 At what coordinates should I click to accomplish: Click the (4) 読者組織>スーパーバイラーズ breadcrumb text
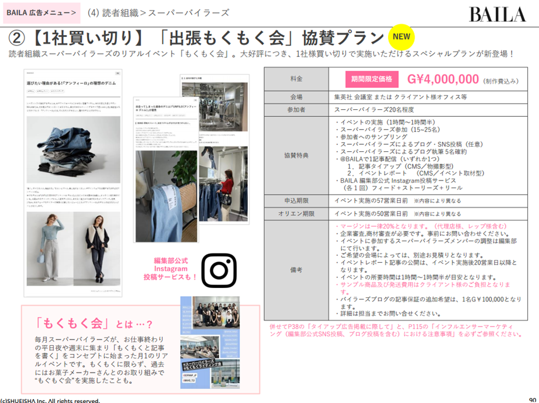(158, 13)
